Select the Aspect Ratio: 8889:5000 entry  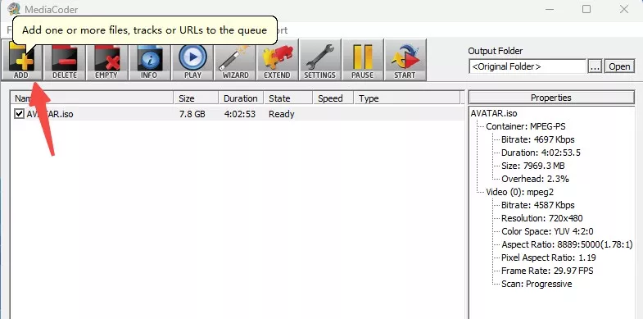[x=567, y=244]
